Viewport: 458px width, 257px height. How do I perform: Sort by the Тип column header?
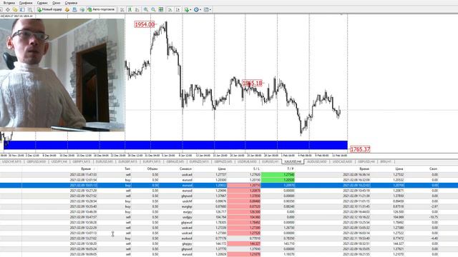click(x=127, y=169)
